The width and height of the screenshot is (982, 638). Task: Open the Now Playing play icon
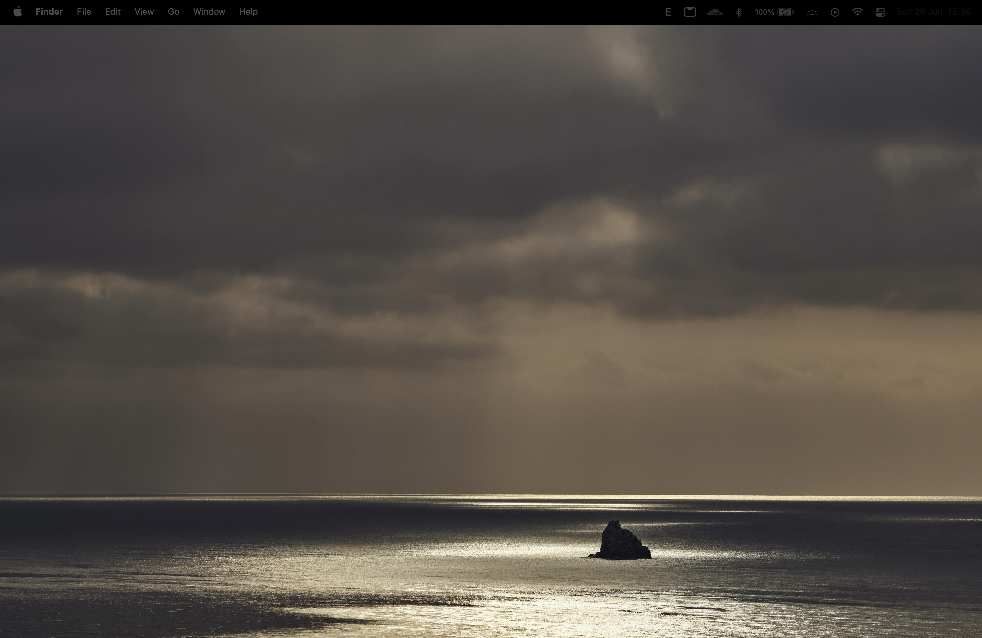click(x=835, y=12)
